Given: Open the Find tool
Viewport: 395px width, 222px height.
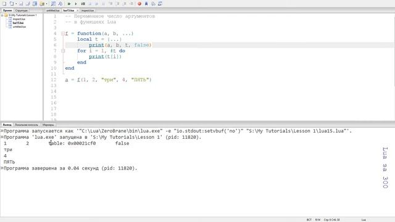Looking at the screenshot, I should point(53,4).
